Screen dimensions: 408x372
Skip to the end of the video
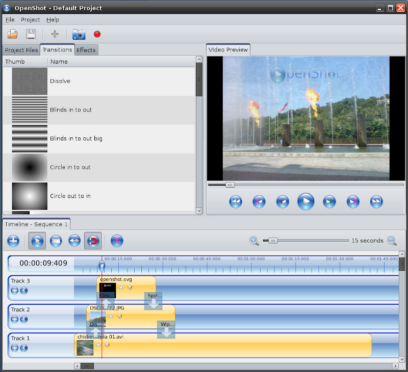pos(376,202)
